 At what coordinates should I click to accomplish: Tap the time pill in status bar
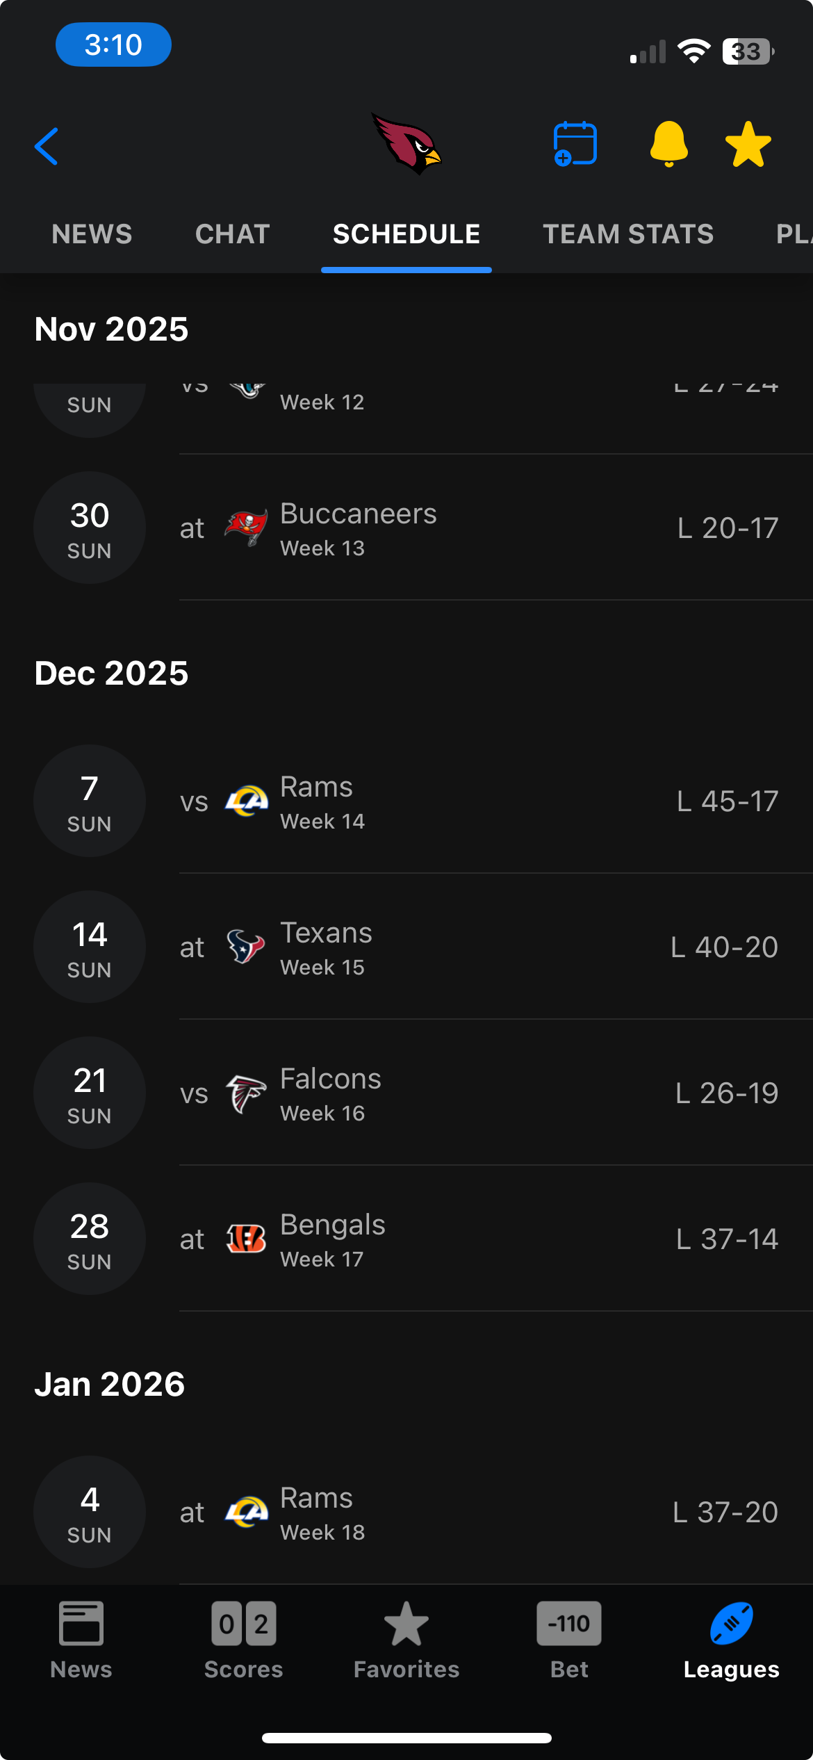113,45
